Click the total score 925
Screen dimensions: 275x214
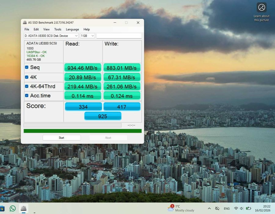click(103, 116)
